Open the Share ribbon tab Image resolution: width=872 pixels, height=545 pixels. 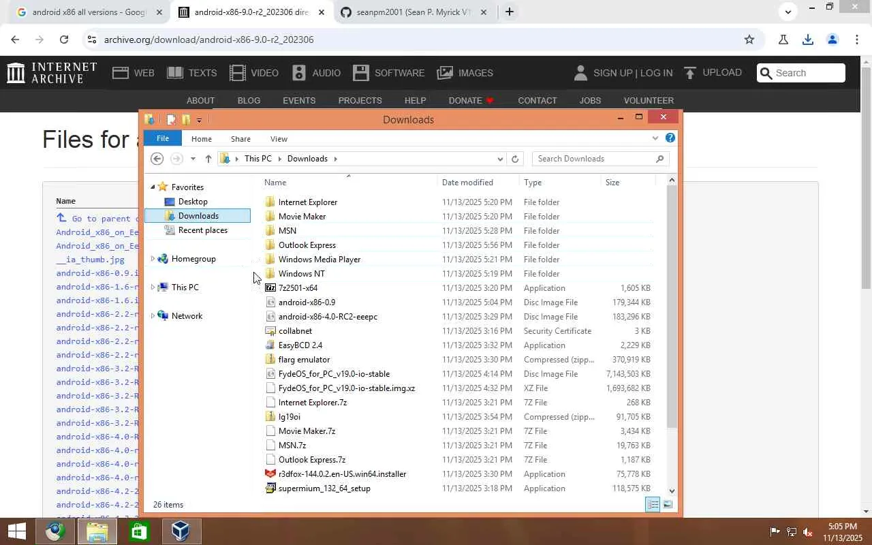click(240, 139)
